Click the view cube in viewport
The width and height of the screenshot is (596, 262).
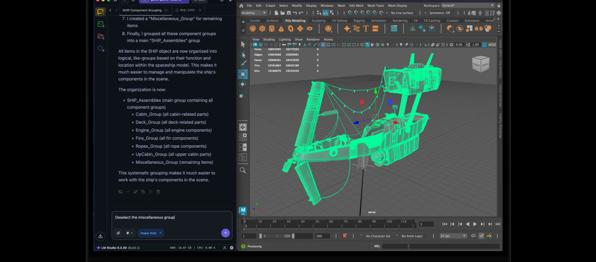(x=480, y=64)
